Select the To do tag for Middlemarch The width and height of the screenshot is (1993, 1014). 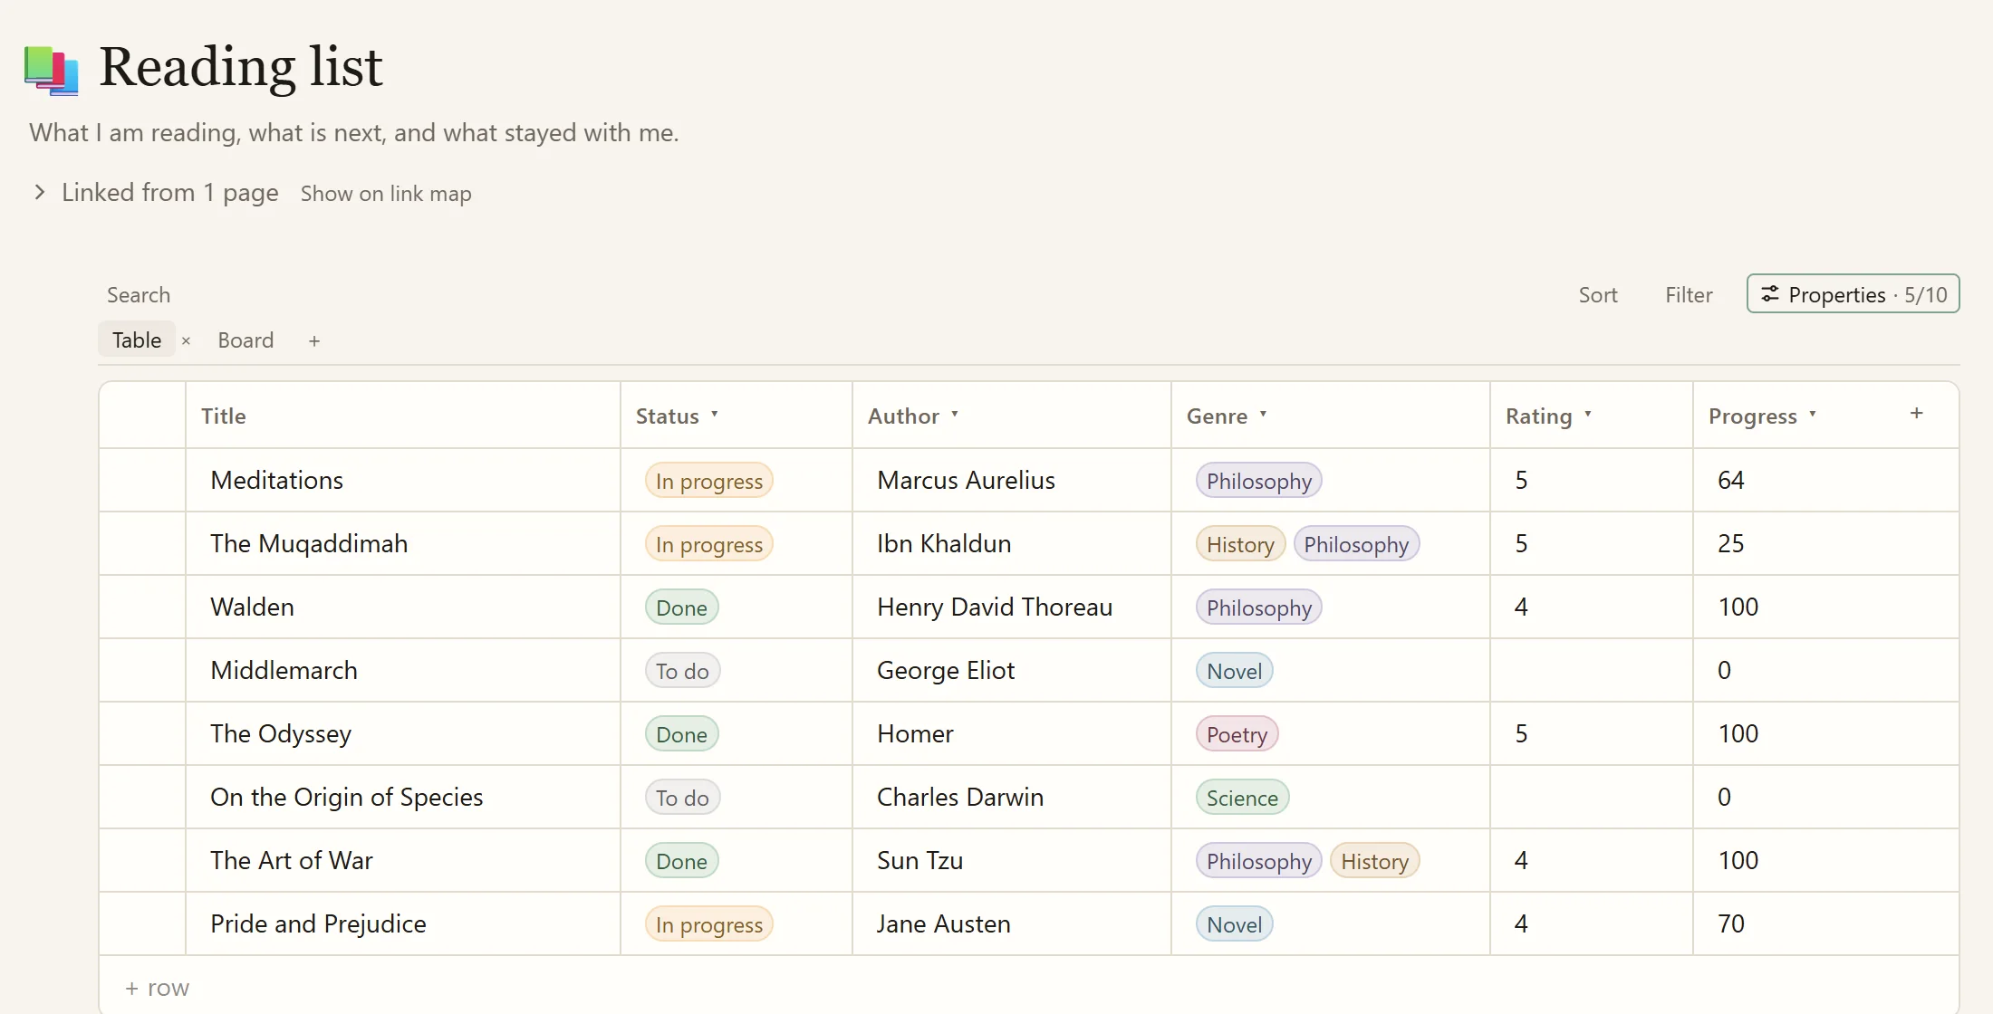[683, 671]
